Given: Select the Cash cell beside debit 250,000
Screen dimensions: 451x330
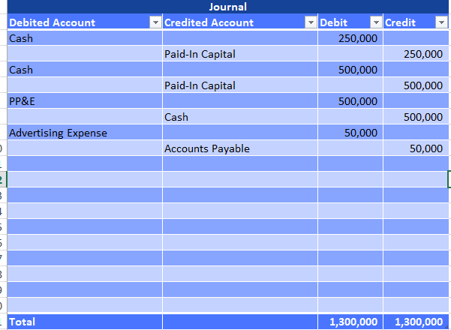Looking at the screenshot, I should (85, 38).
